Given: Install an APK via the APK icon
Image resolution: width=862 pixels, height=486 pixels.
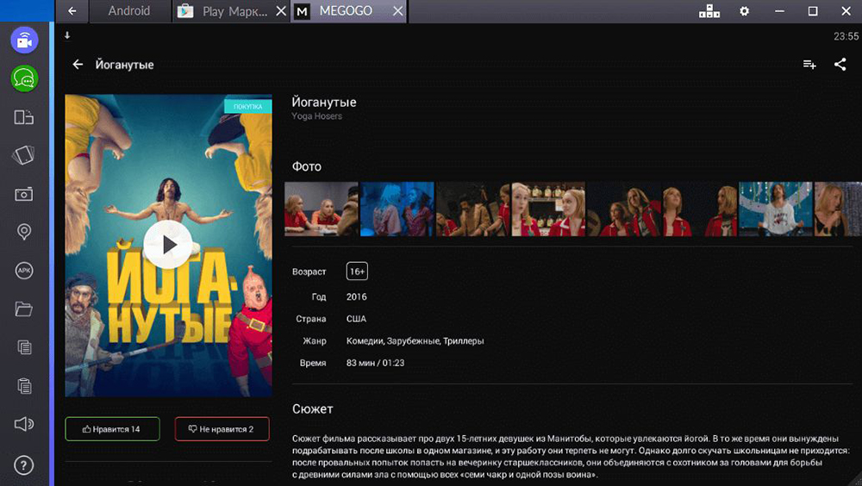Looking at the screenshot, I should click(x=23, y=271).
